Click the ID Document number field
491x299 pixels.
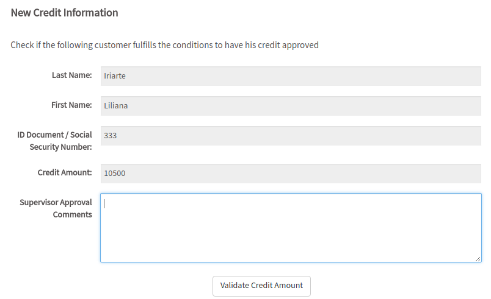click(x=291, y=136)
